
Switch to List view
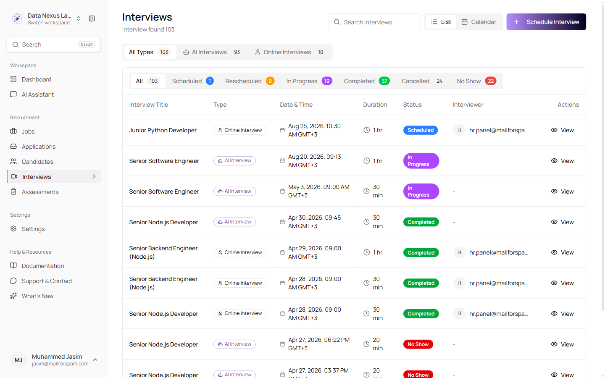click(441, 22)
